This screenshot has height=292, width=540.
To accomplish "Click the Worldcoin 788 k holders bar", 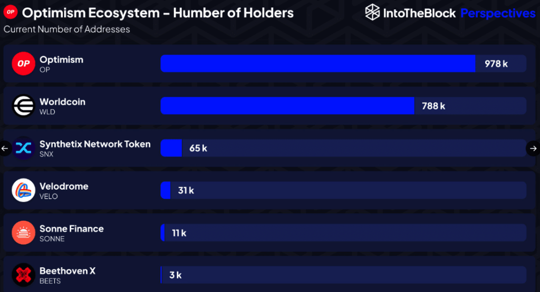I will tap(287, 106).
